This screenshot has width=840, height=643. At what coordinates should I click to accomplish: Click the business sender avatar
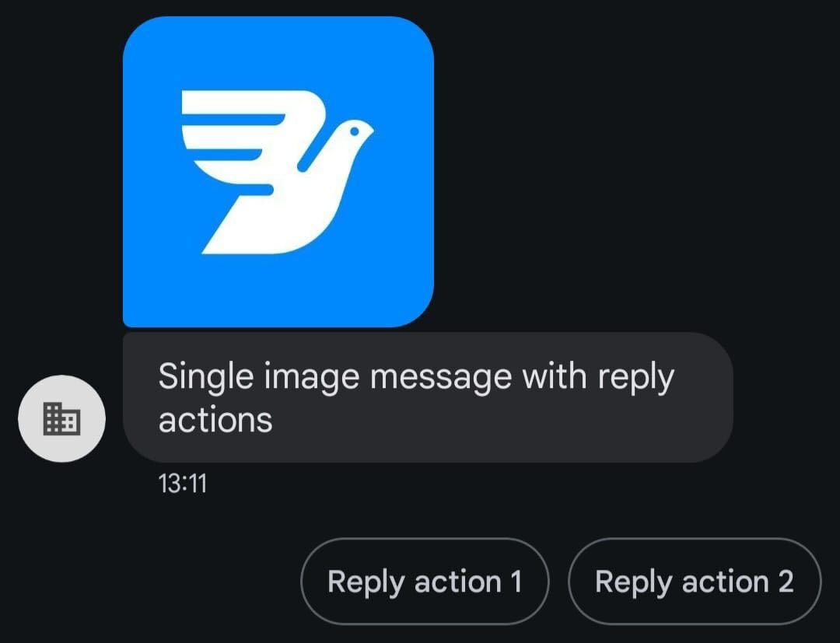point(61,418)
